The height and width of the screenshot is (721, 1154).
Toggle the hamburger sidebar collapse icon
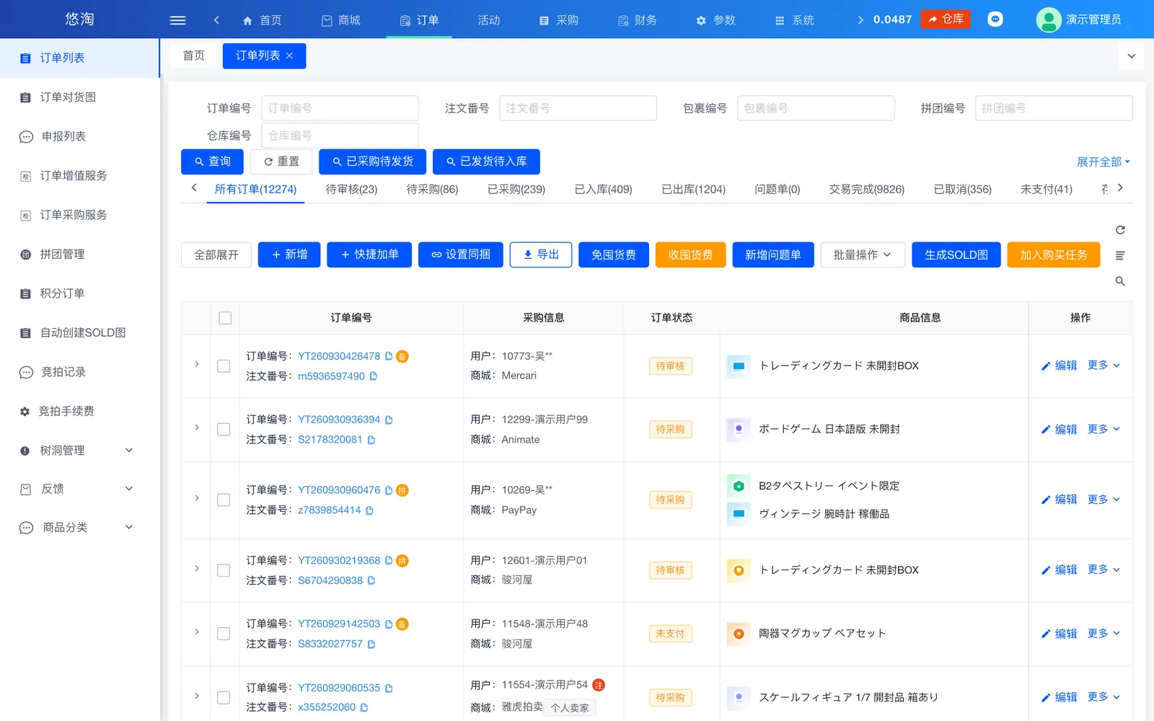[x=177, y=20]
